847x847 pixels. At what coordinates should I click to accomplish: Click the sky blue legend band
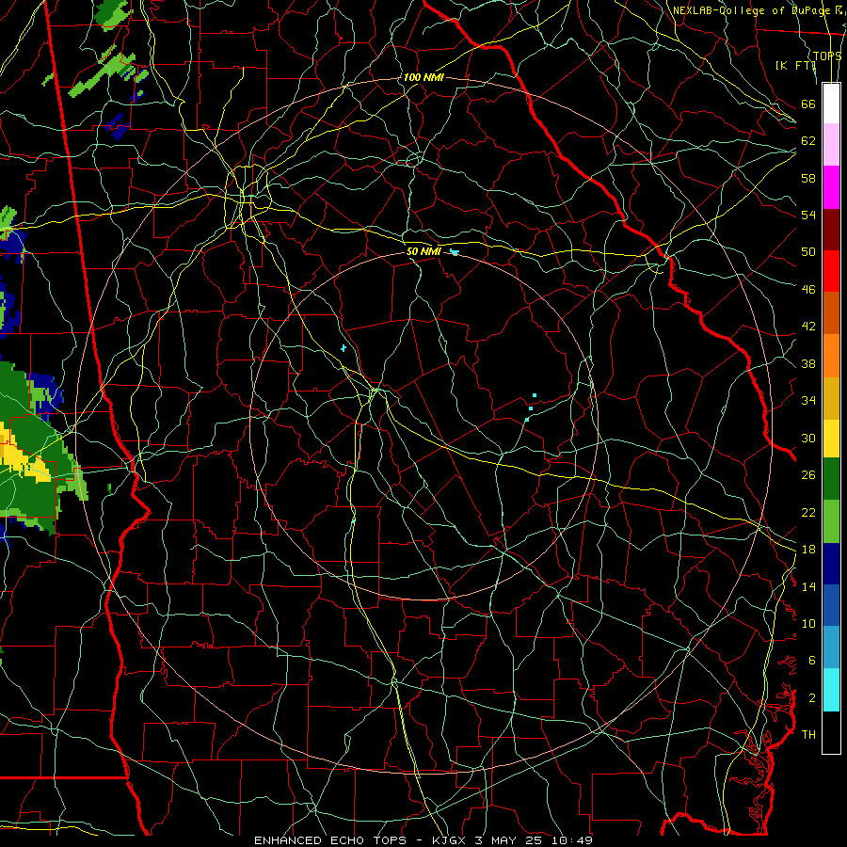[x=831, y=647]
